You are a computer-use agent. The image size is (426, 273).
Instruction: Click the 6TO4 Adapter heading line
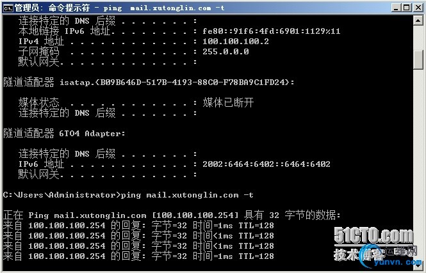point(64,134)
